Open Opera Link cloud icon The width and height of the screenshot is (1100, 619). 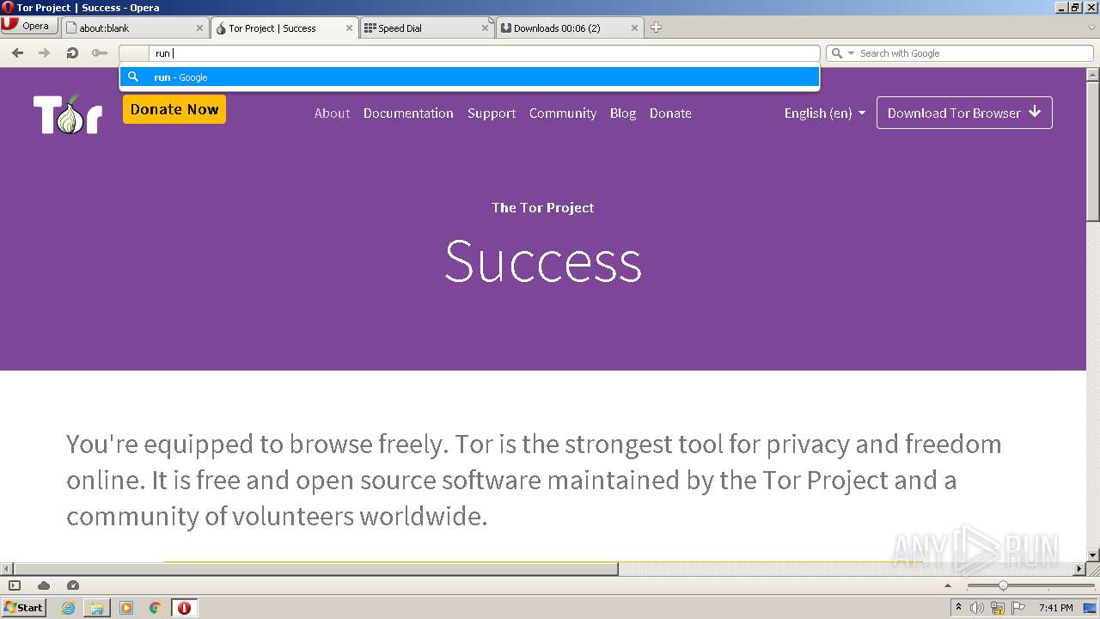coord(44,585)
